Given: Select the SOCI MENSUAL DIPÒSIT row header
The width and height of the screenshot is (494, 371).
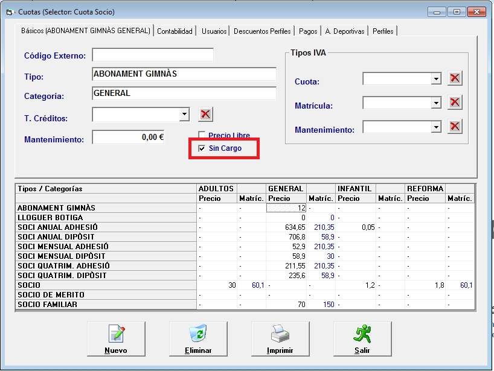Looking at the screenshot, I should click(x=106, y=256).
